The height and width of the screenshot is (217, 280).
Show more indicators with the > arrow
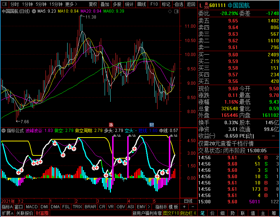coord(149,207)
